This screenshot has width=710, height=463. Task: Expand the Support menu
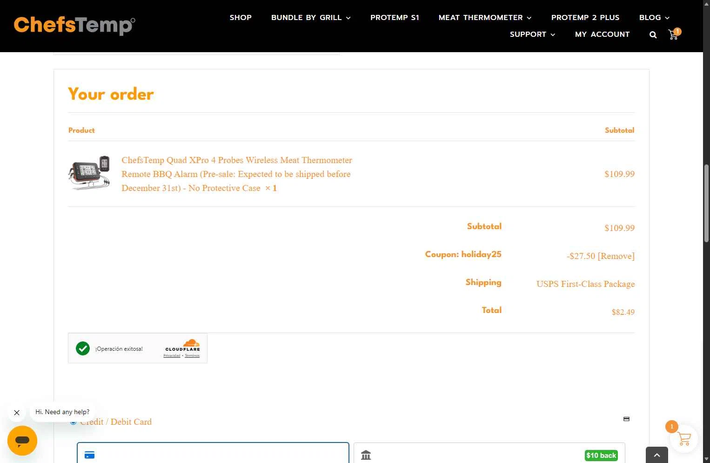[532, 34]
